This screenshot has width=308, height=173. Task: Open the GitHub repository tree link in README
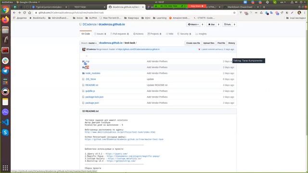pos(124,139)
